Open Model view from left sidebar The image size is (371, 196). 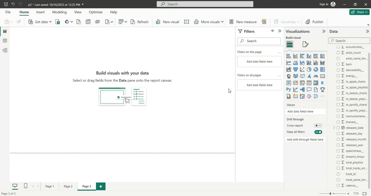[x=5, y=50]
